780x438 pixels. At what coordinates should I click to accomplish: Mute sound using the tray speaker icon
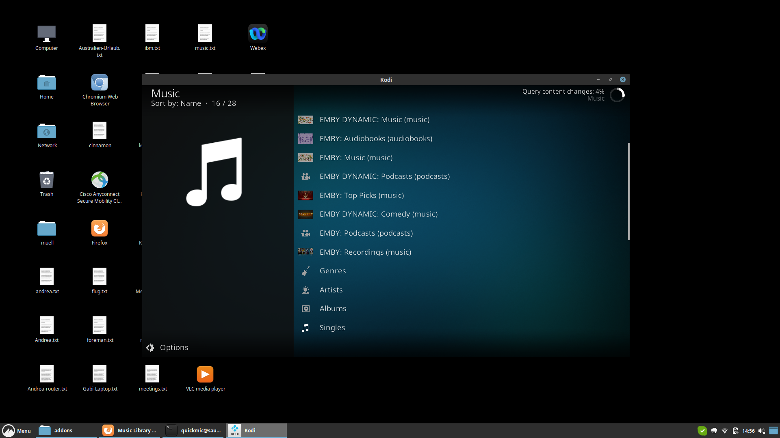[761, 431]
